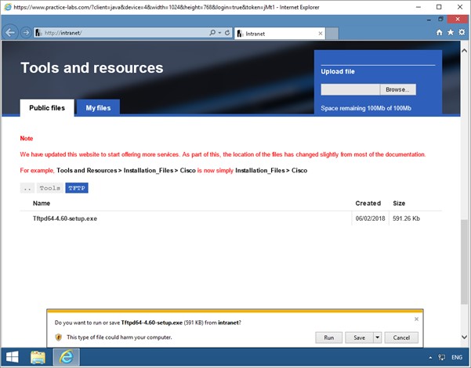The width and height of the screenshot is (471, 368).
Task: Open the Windows Start menu
Action: point(12,357)
